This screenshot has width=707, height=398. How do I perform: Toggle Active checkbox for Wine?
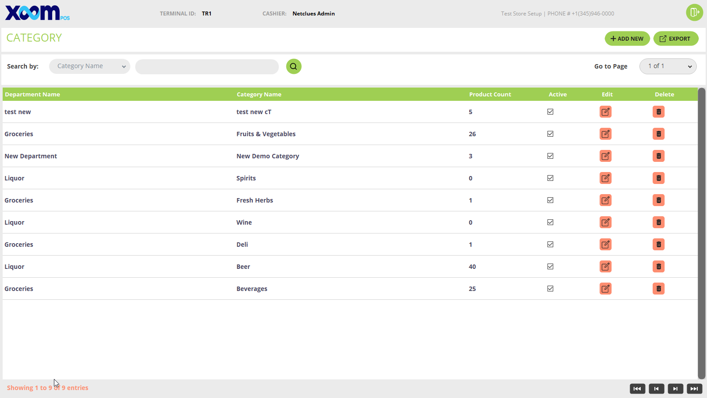[550, 222]
